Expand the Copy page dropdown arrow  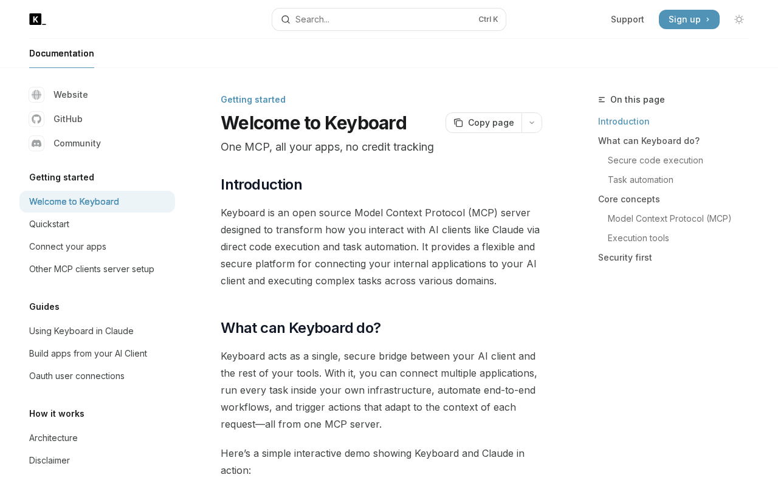point(532,123)
